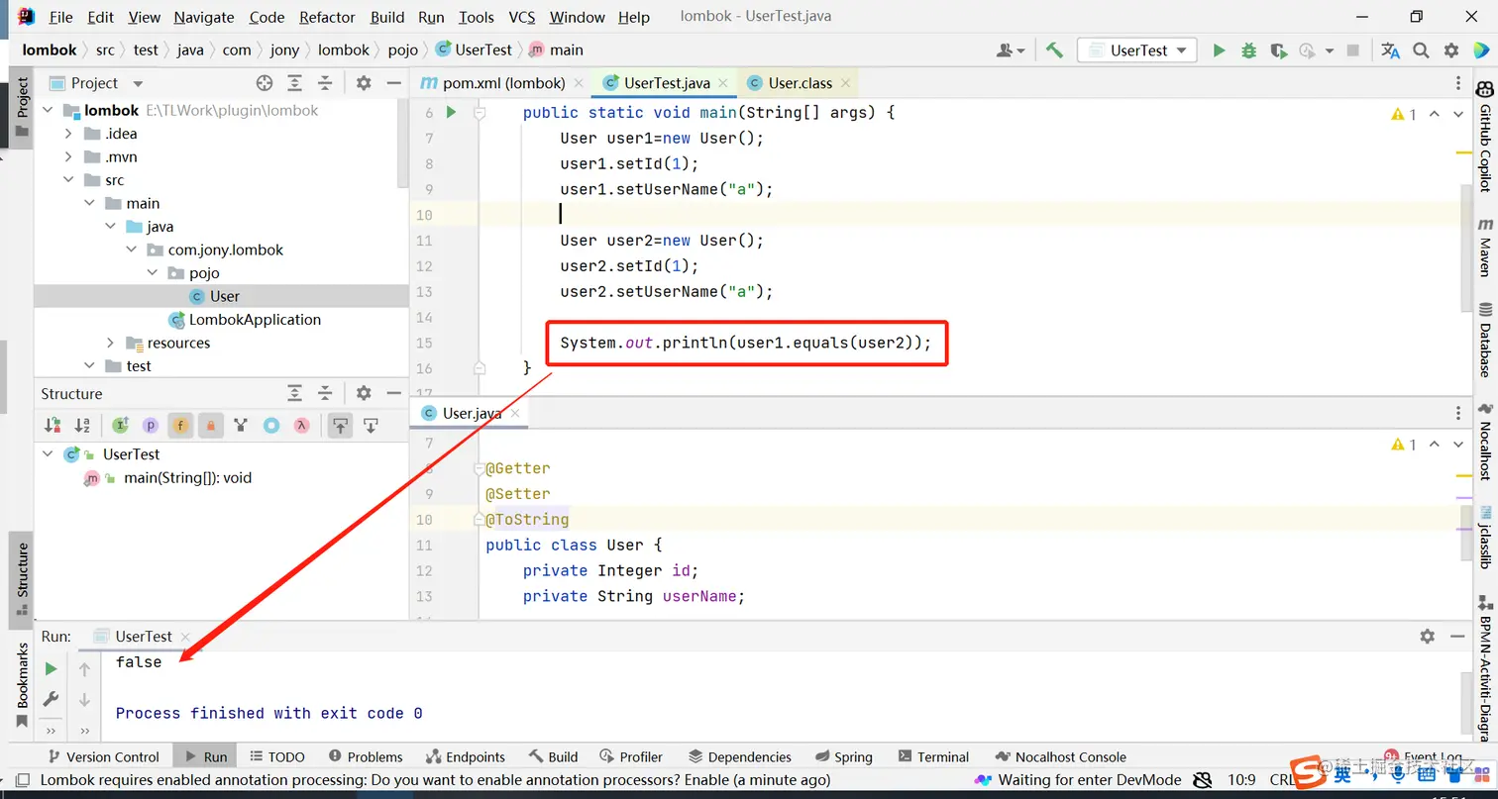The height and width of the screenshot is (799, 1498).
Task: Open the Database tool window
Action: pos(1485,340)
